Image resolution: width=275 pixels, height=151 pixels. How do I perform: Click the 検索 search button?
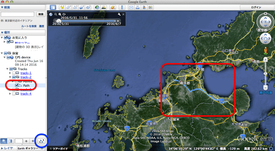pos(41,14)
